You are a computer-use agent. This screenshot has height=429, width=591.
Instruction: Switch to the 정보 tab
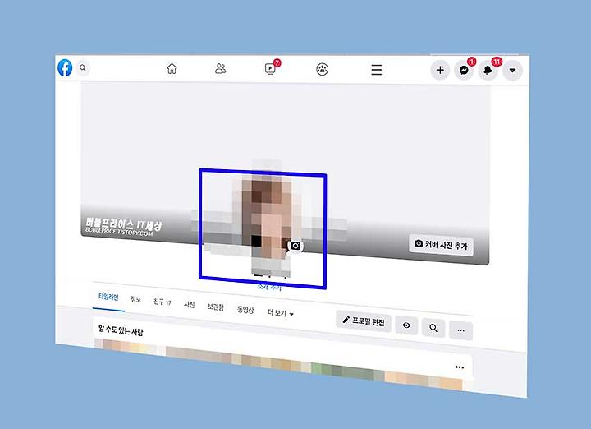click(x=135, y=300)
